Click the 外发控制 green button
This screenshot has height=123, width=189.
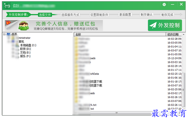[x=165, y=25]
